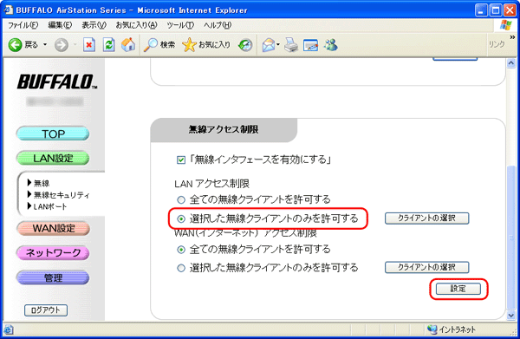Open the WAN設定 section button
This screenshot has height=339, width=520.
pos(53,228)
